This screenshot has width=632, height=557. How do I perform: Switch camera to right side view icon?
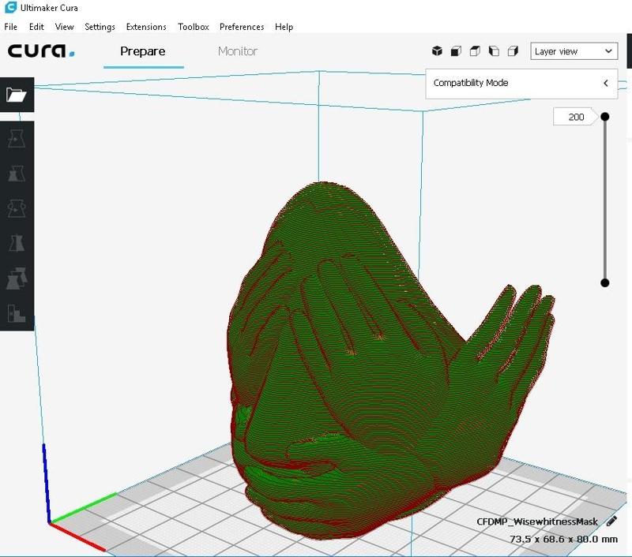pyautogui.click(x=513, y=51)
